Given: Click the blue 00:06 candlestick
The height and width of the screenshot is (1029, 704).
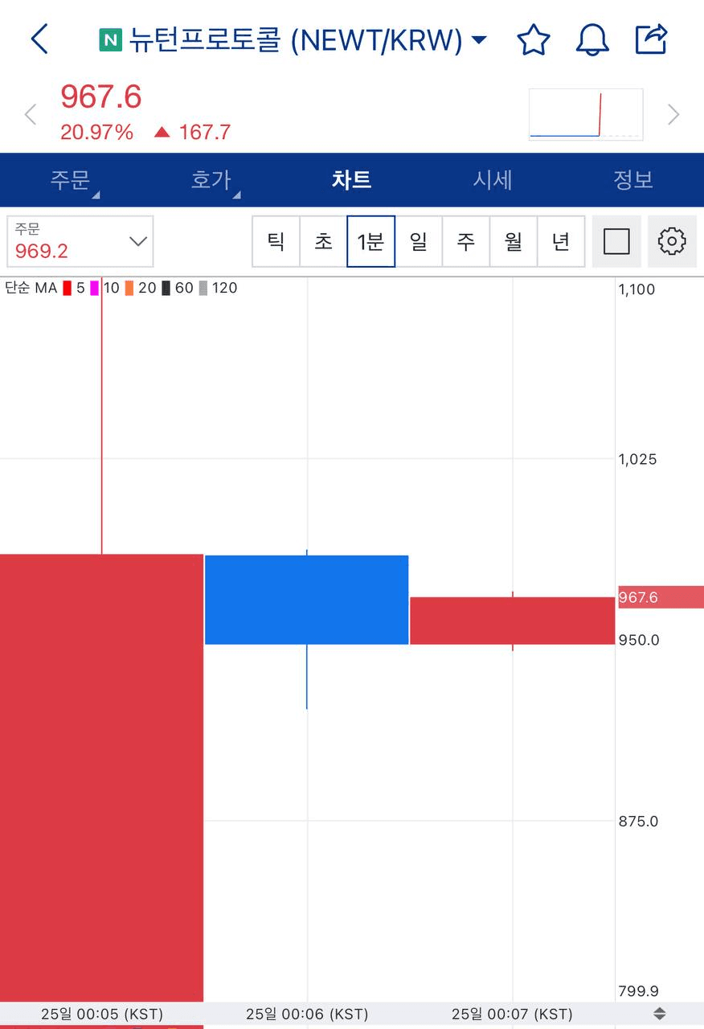Looking at the screenshot, I should pos(307,600).
